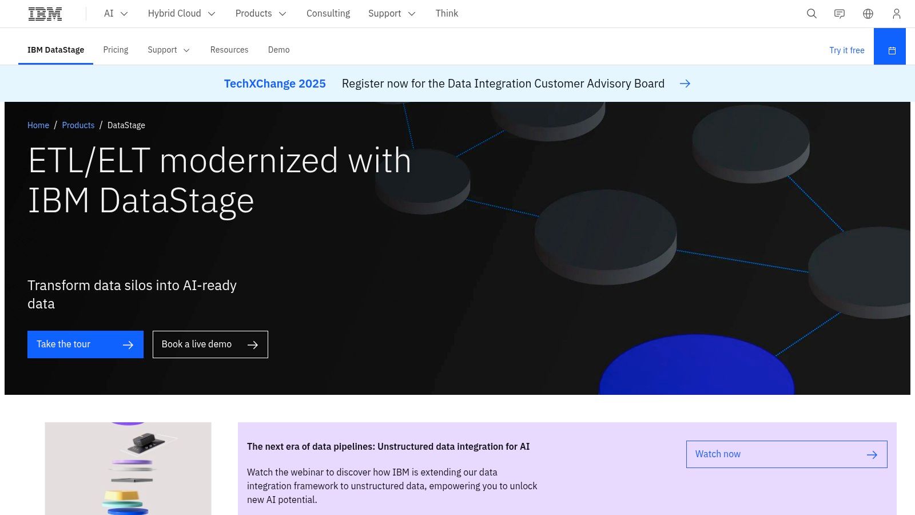This screenshot has height=515, width=915.
Task: Click the Take the tour button
Action: (x=85, y=344)
